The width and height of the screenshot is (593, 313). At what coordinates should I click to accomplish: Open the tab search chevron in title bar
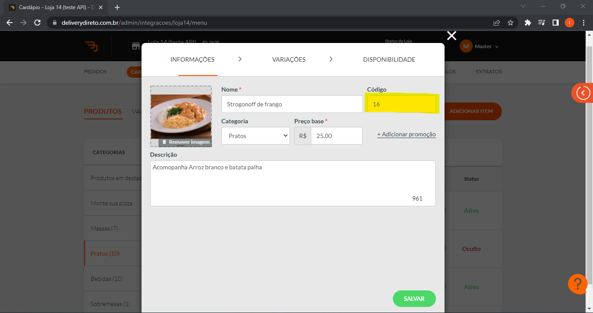pyautogui.click(x=523, y=7)
